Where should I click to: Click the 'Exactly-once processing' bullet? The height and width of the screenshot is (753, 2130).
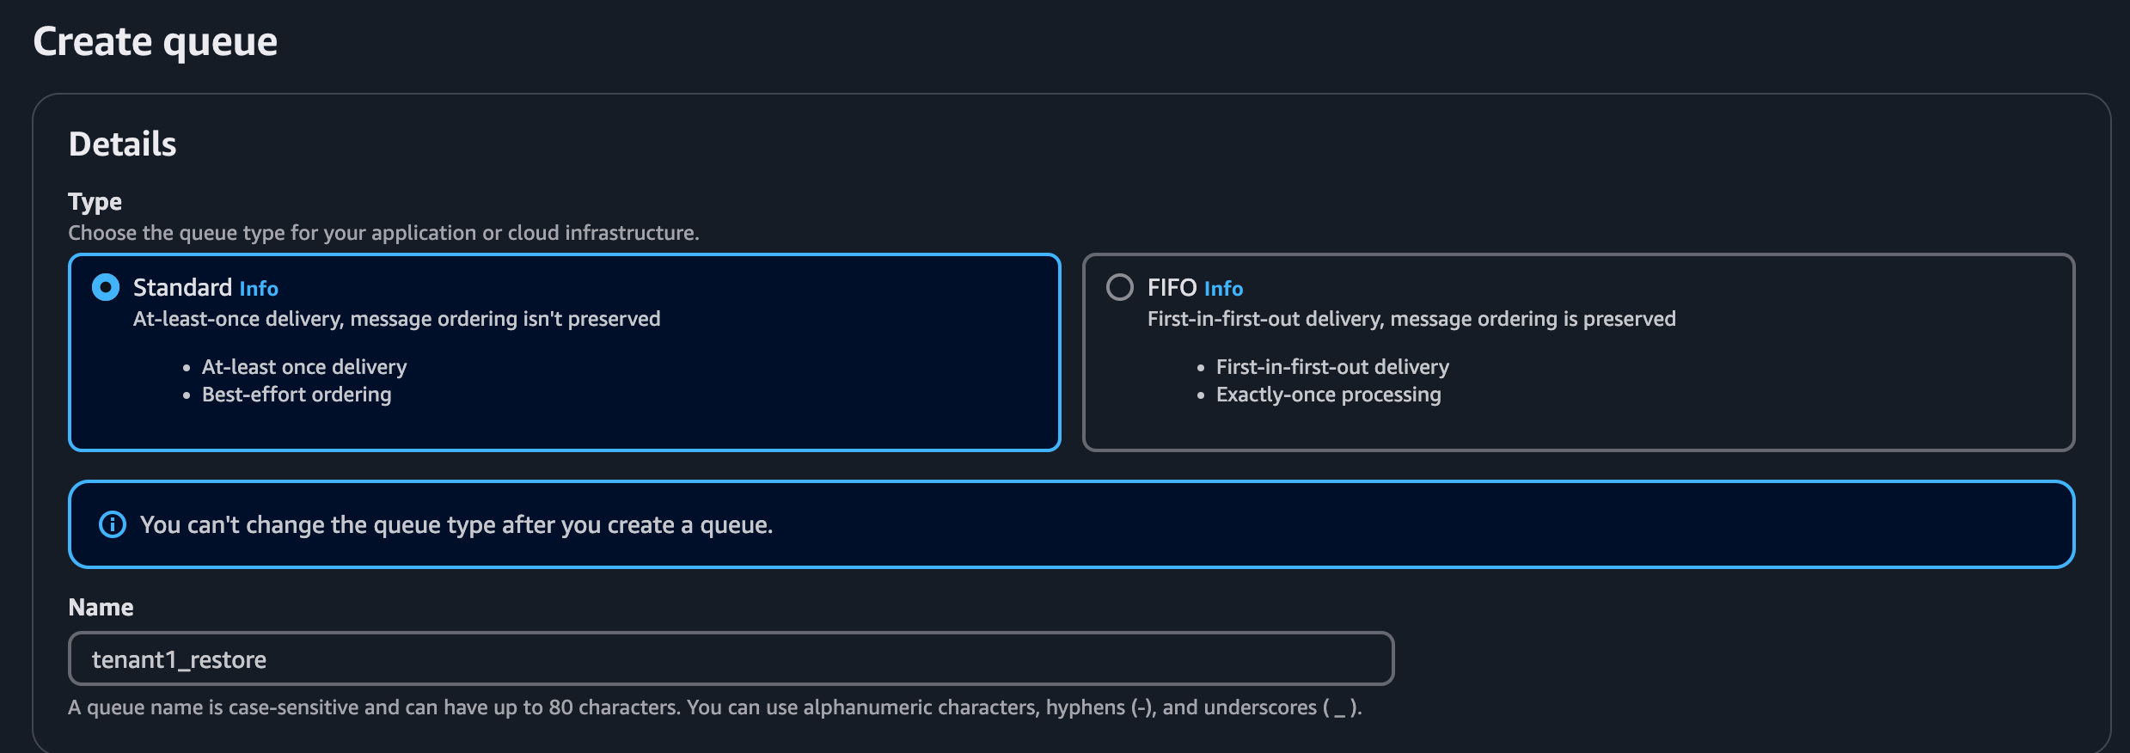point(1328,395)
